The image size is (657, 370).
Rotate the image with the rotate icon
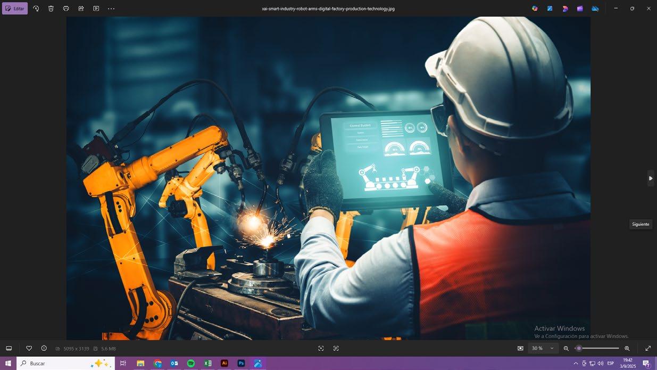point(36,9)
